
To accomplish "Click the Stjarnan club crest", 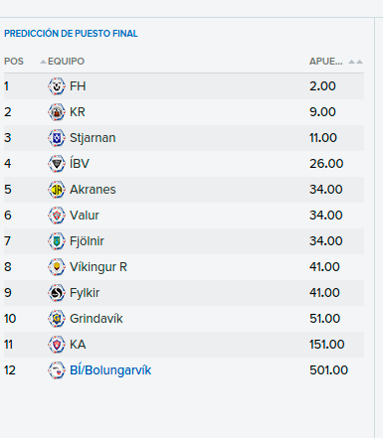I will [x=57, y=138].
